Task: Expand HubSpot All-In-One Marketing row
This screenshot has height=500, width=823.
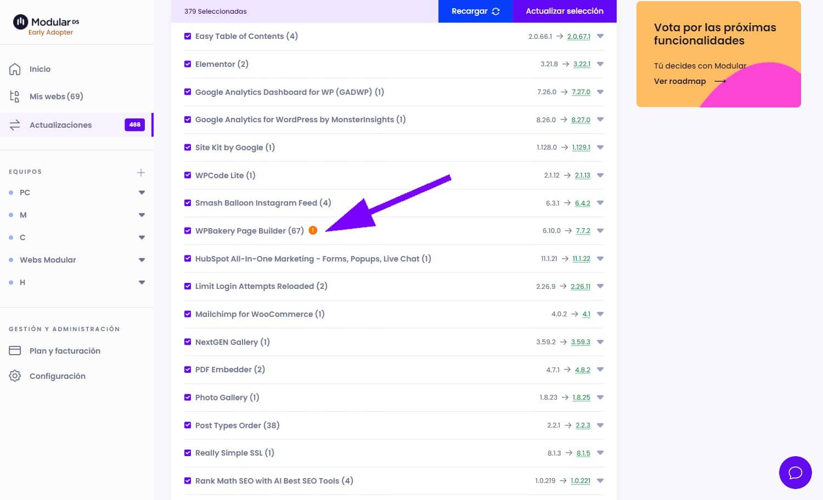Action: click(x=600, y=259)
